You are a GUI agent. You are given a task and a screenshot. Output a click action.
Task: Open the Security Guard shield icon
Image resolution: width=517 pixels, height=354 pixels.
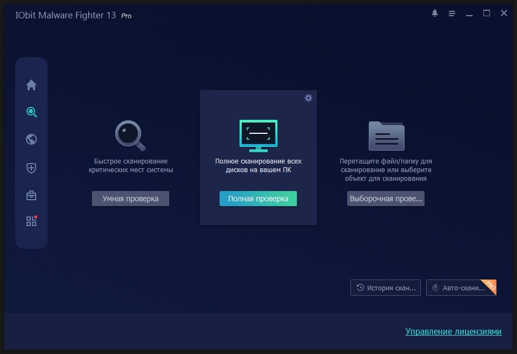[x=31, y=168]
